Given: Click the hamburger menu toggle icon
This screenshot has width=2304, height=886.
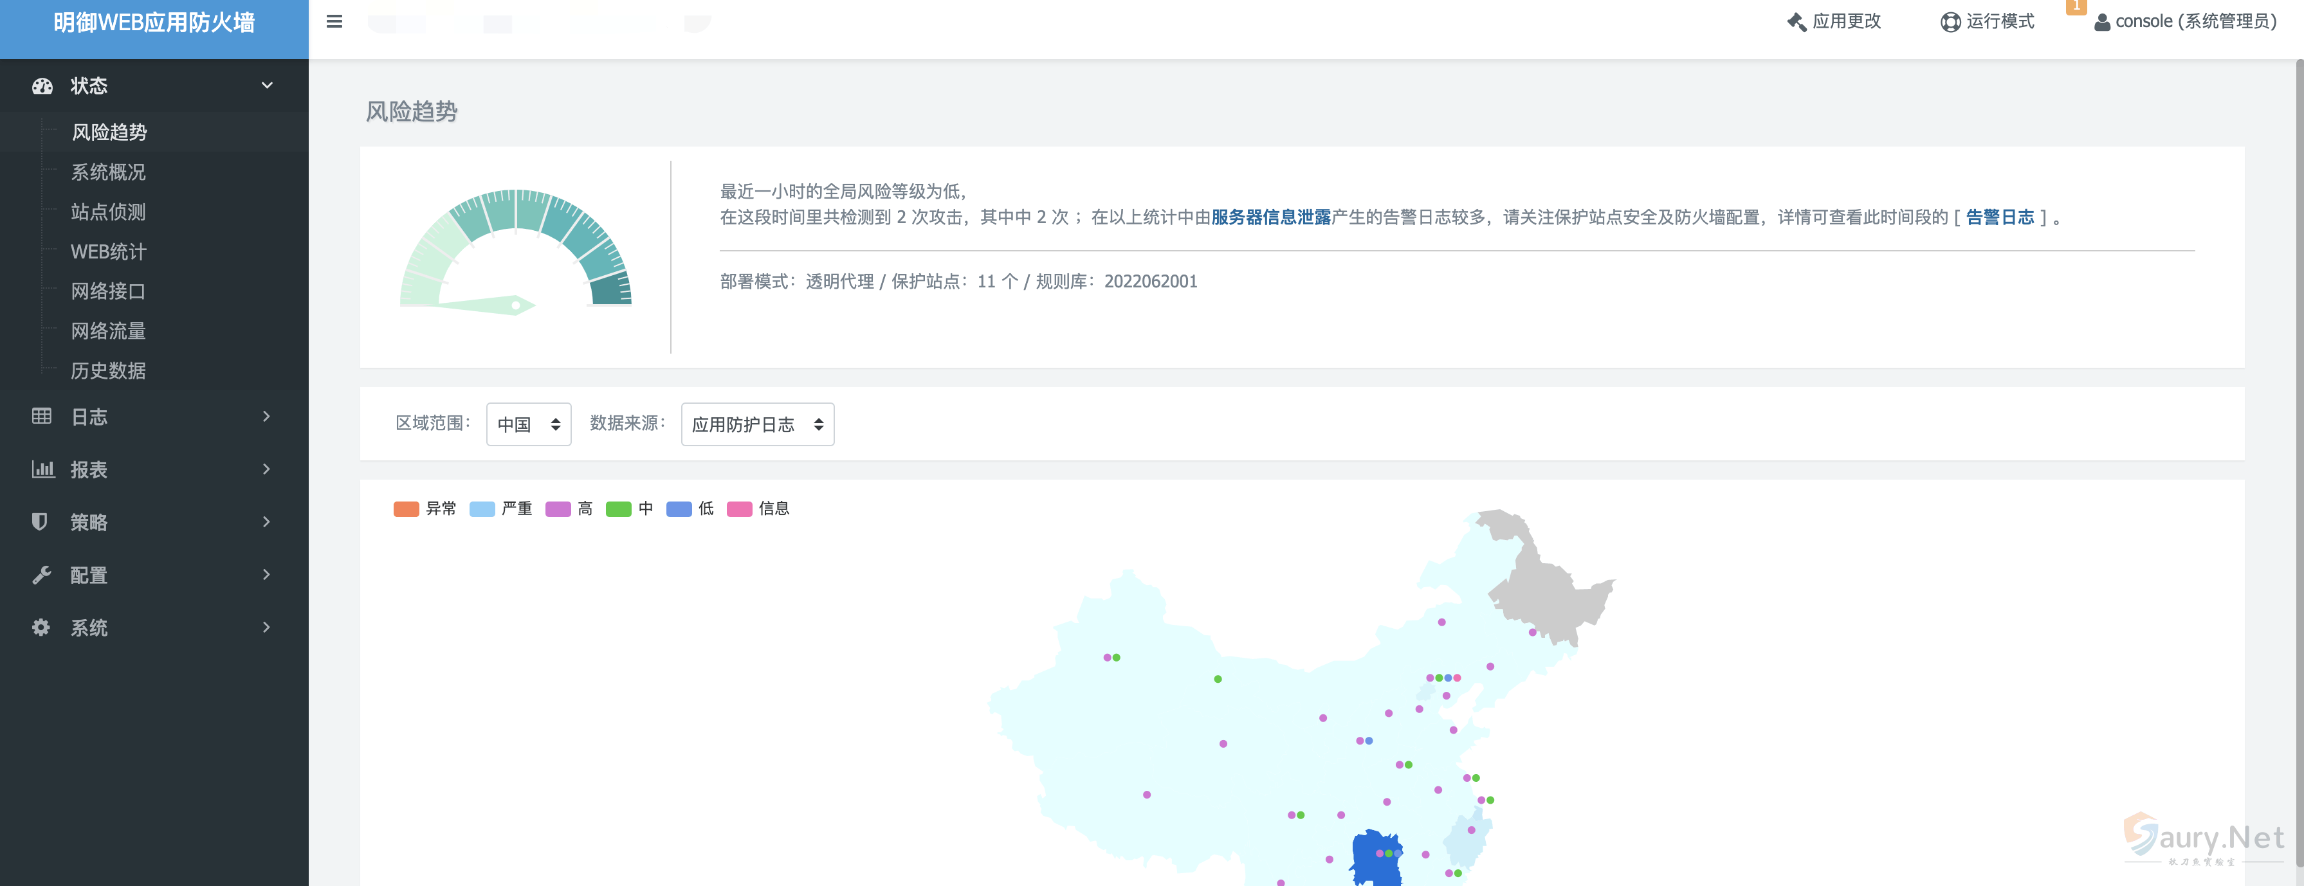Looking at the screenshot, I should pyautogui.click(x=334, y=21).
